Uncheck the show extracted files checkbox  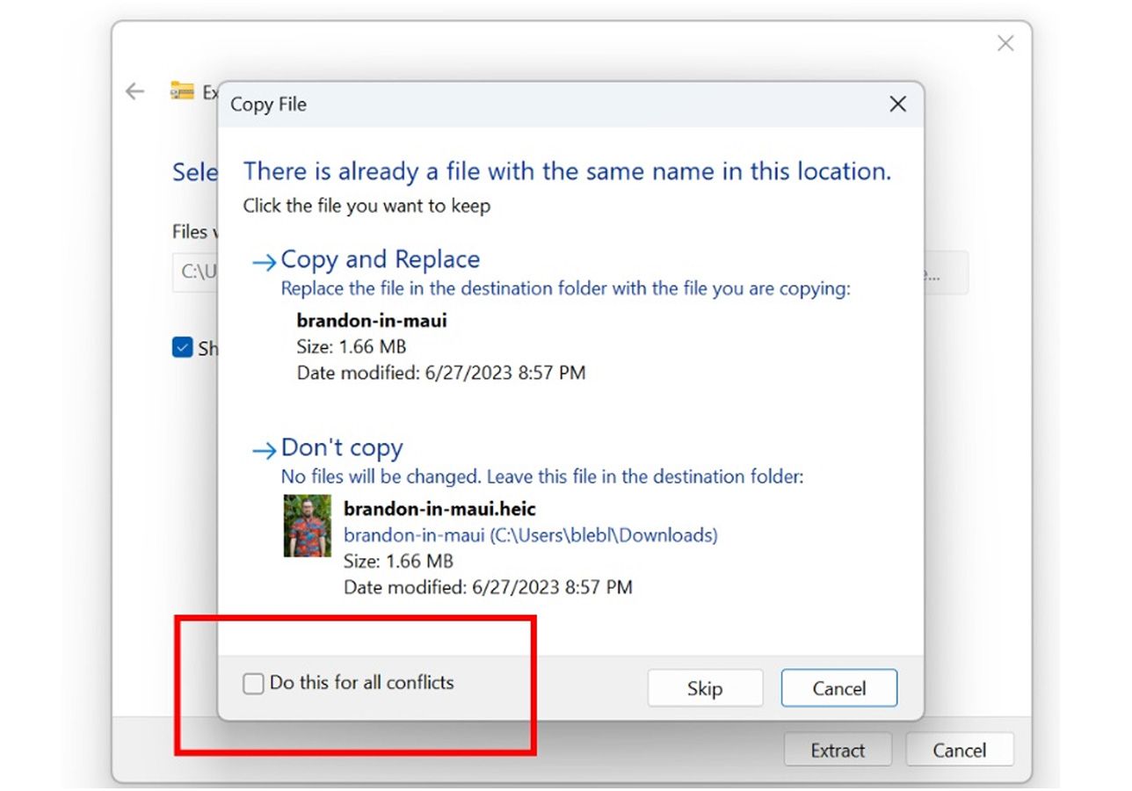point(182,348)
